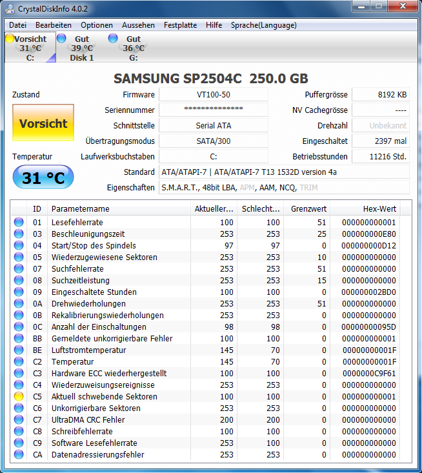Viewport: 422px width, 473px height.
Task: Click the Standard field ATA/ATAPI-7
Action: [284, 172]
